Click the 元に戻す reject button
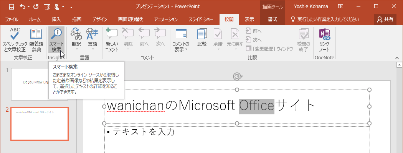 pos(235,40)
